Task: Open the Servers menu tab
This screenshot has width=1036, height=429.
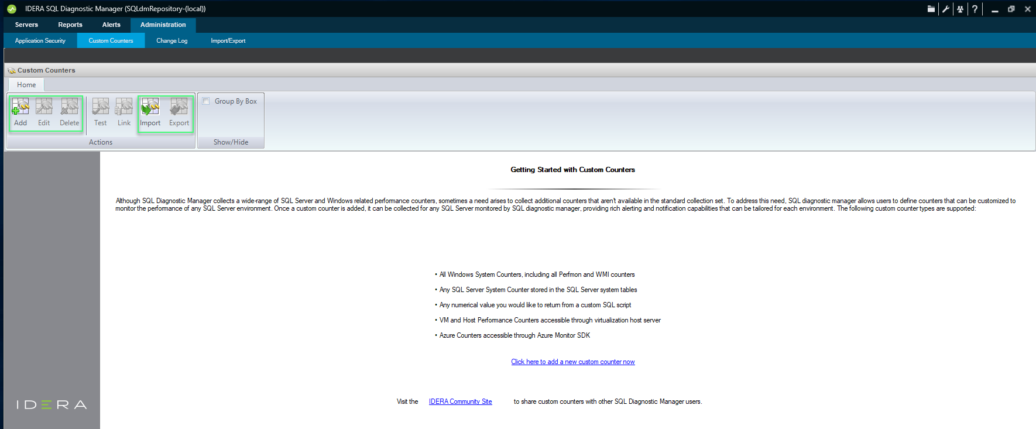Action: point(26,25)
